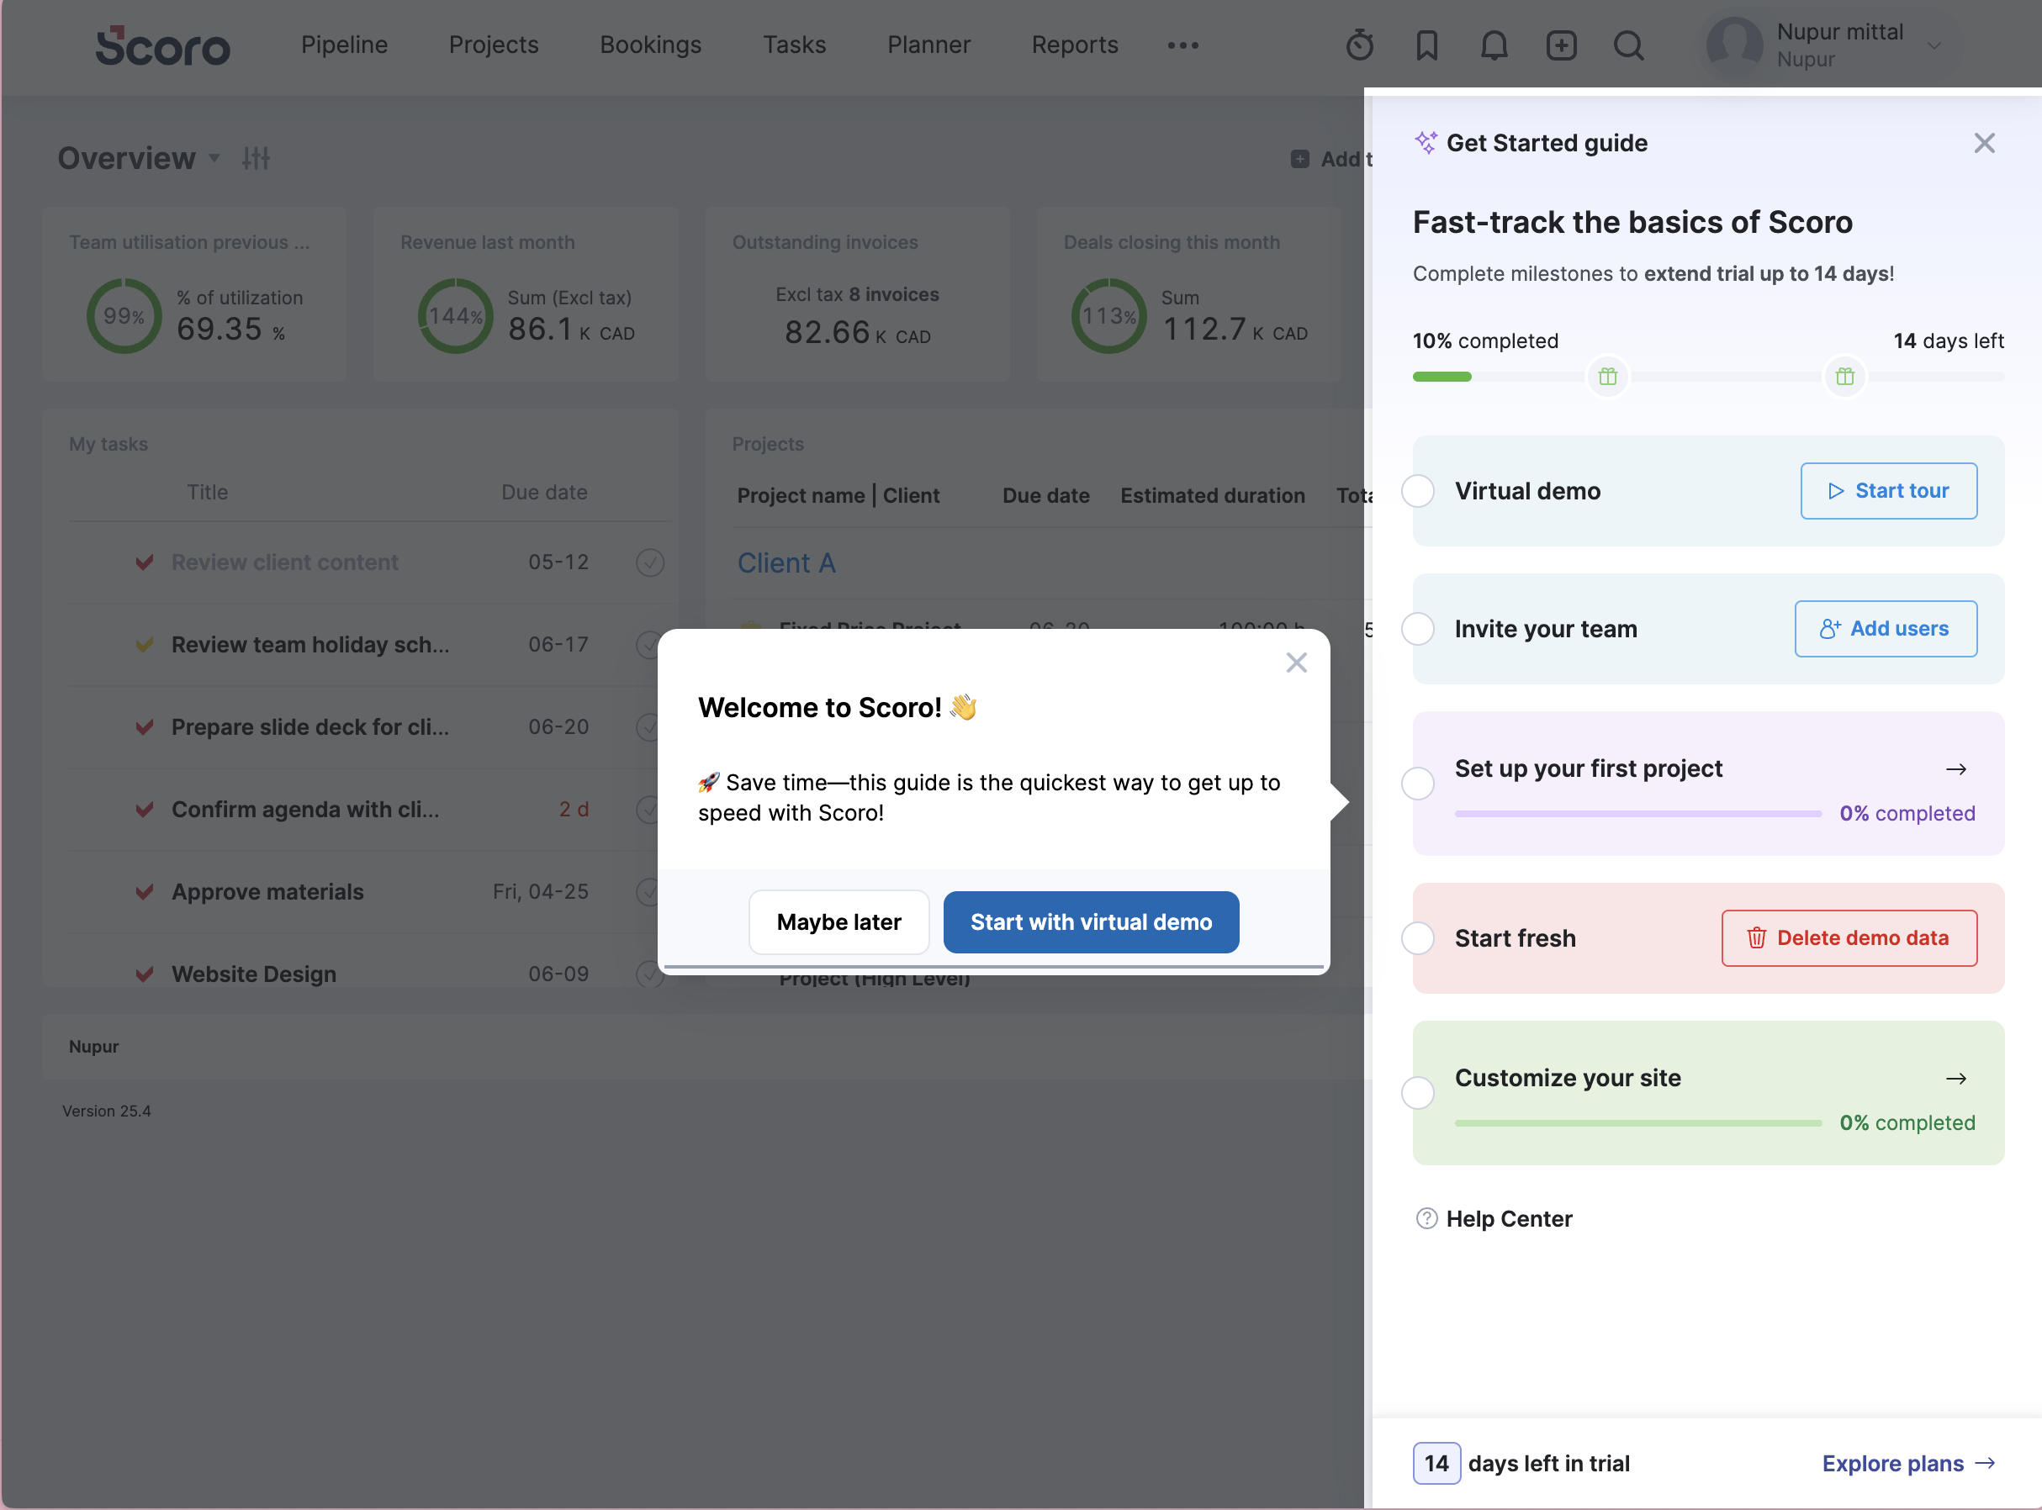This screenshot has height=1510, width=2042.
Task: Open the Outstanding invoices widget
Action: (857, 293)
